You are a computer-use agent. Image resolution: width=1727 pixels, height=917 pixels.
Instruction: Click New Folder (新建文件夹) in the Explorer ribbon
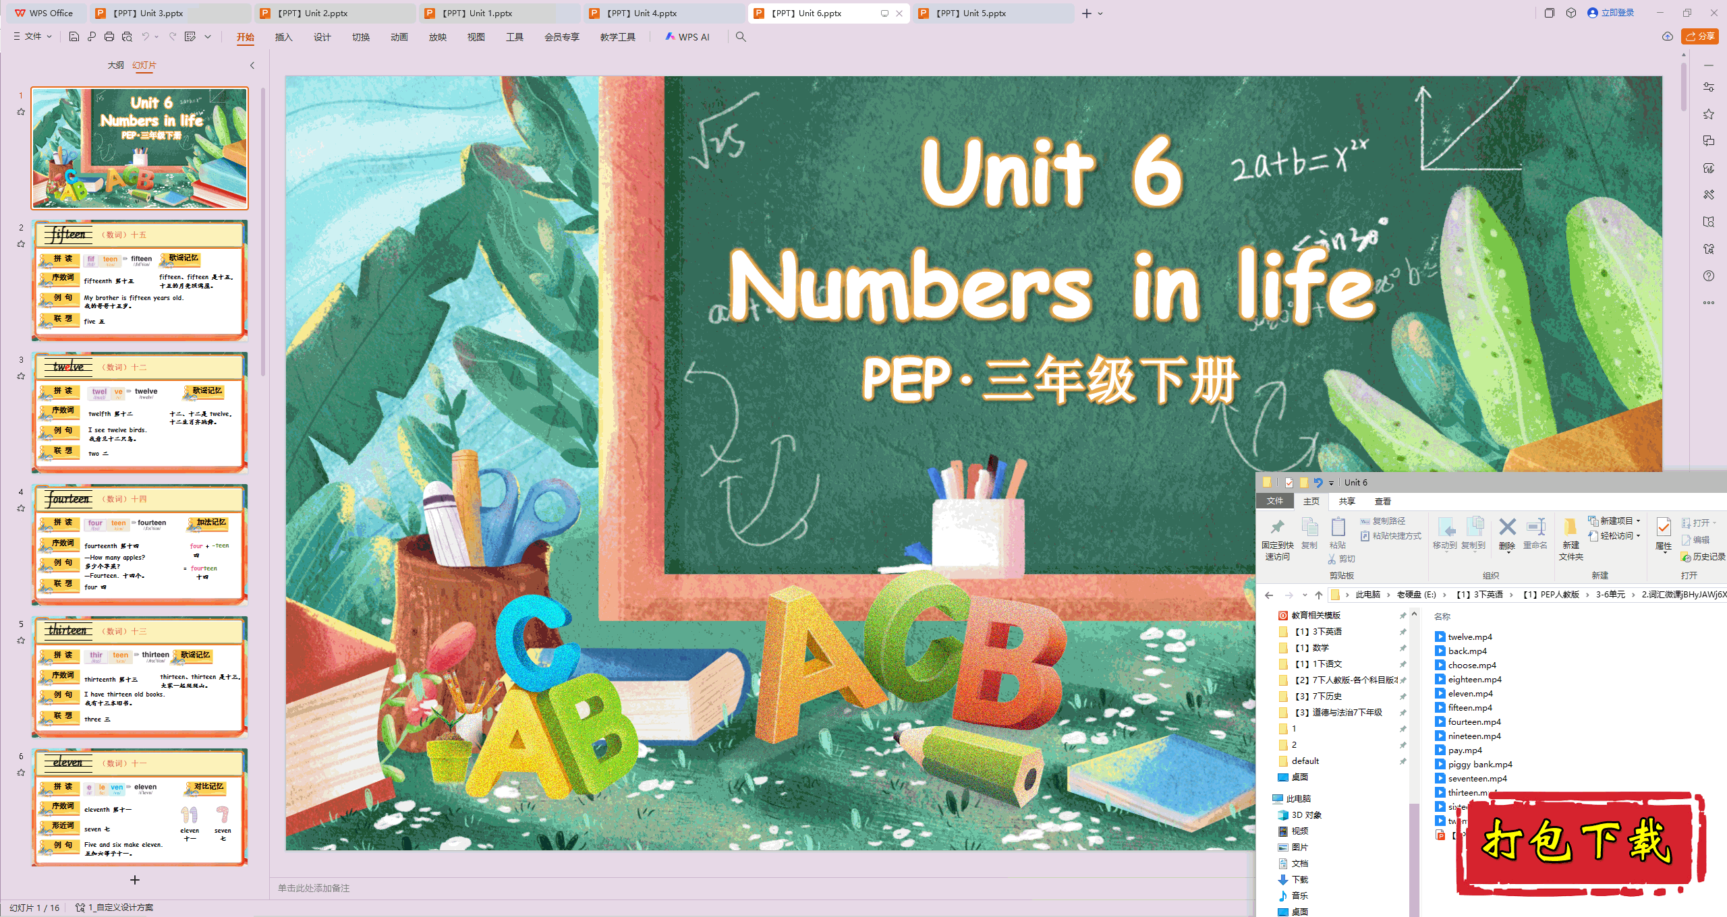click(x=1570, y=539)
